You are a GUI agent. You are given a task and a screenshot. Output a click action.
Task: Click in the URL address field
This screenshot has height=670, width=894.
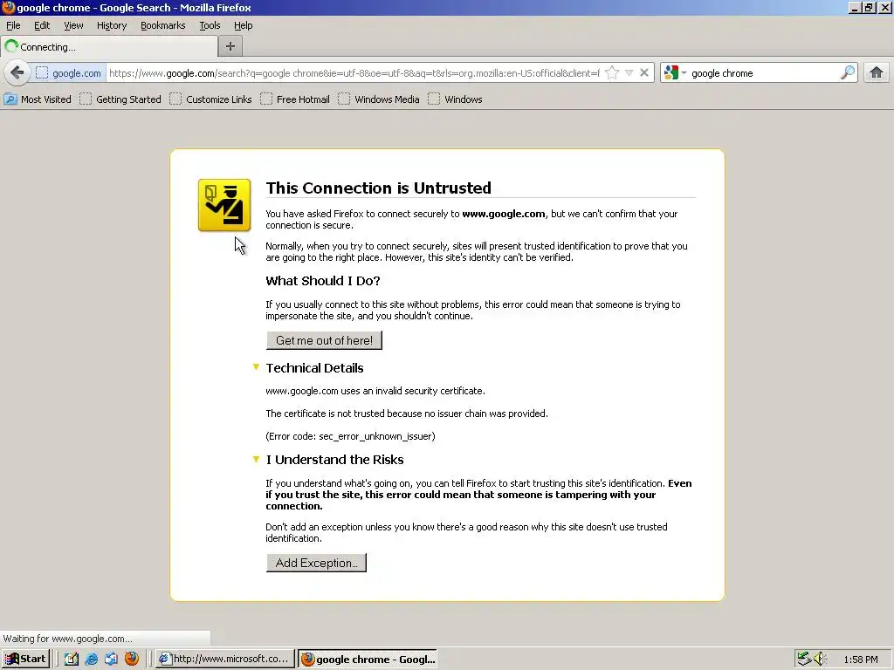tap(354, 73)
